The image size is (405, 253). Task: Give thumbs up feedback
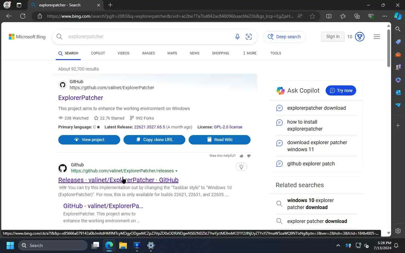pyautogui.click(x=242, y=156)
